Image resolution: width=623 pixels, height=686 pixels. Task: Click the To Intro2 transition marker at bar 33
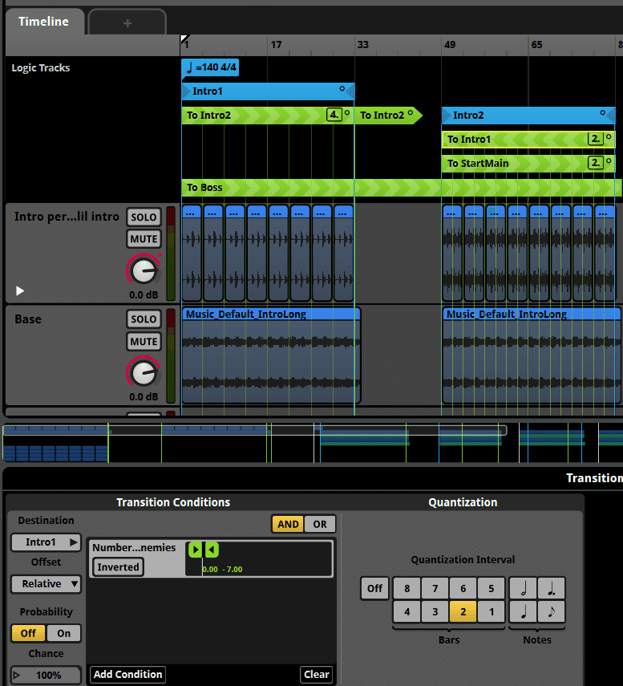coord(388,115)
